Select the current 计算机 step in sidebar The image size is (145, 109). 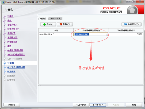tap(11, 63)
